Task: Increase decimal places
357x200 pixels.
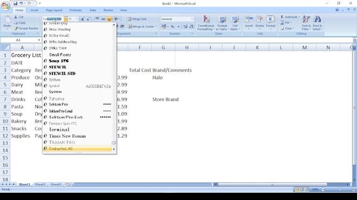Action: tap(185, 27)
